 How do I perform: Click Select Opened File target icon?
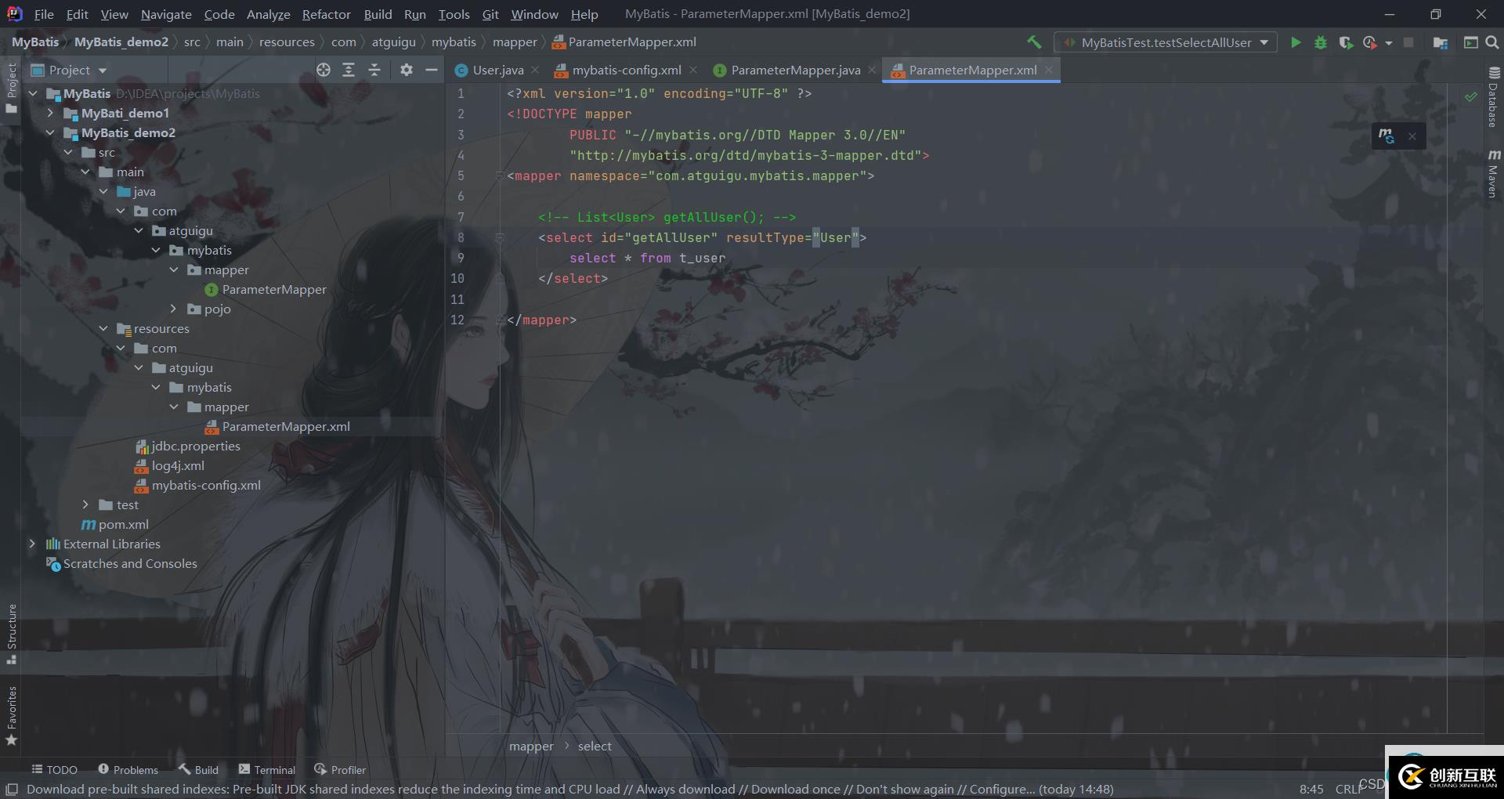324,70
